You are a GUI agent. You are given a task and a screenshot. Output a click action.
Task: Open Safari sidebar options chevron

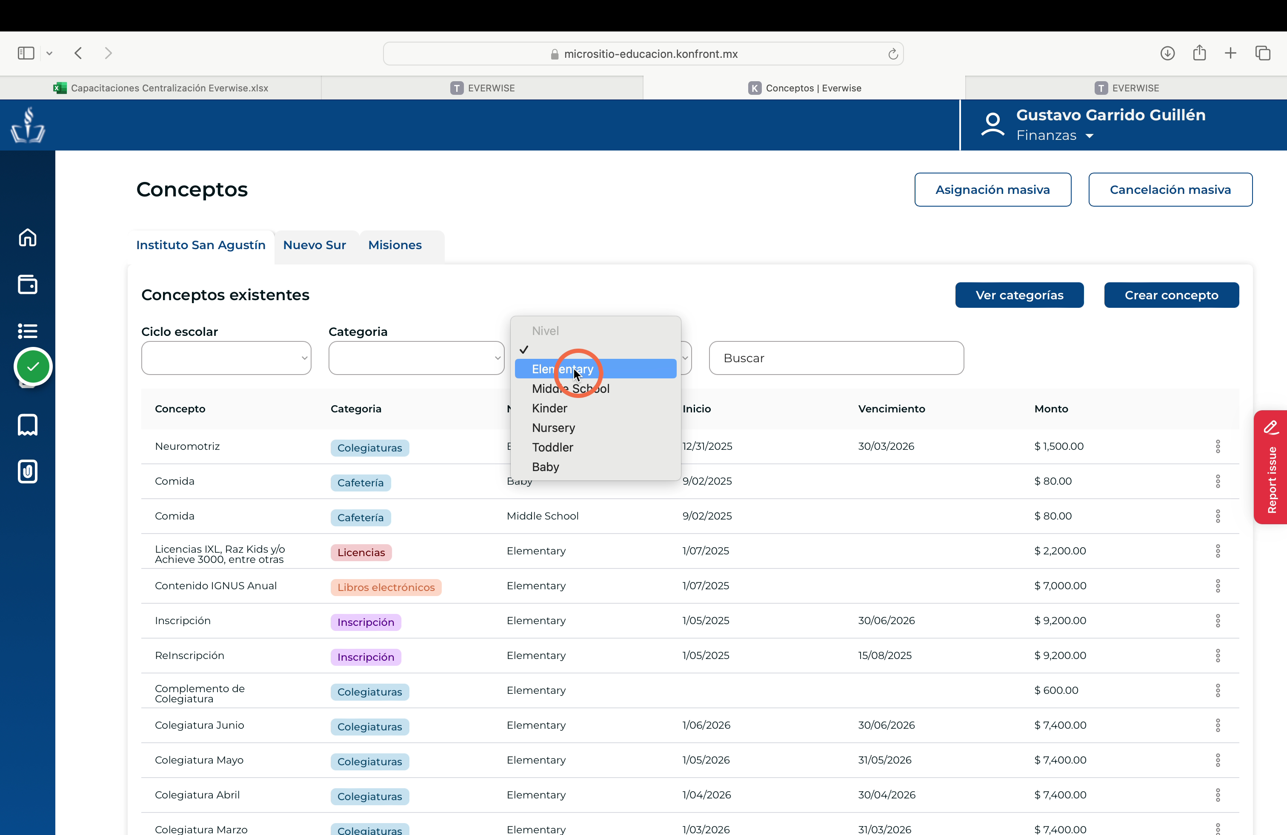[49, 53]
